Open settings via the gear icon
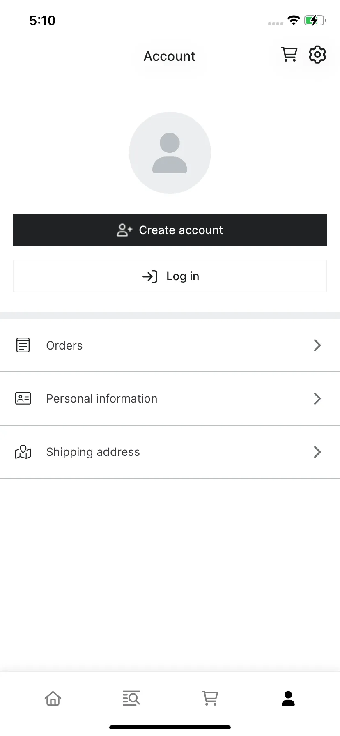 click(x=317, y=55)
